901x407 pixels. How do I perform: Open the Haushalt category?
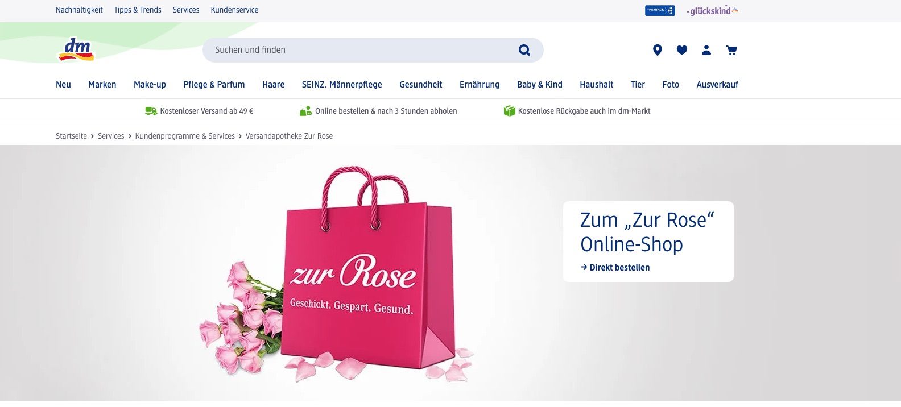click(597, 84)
